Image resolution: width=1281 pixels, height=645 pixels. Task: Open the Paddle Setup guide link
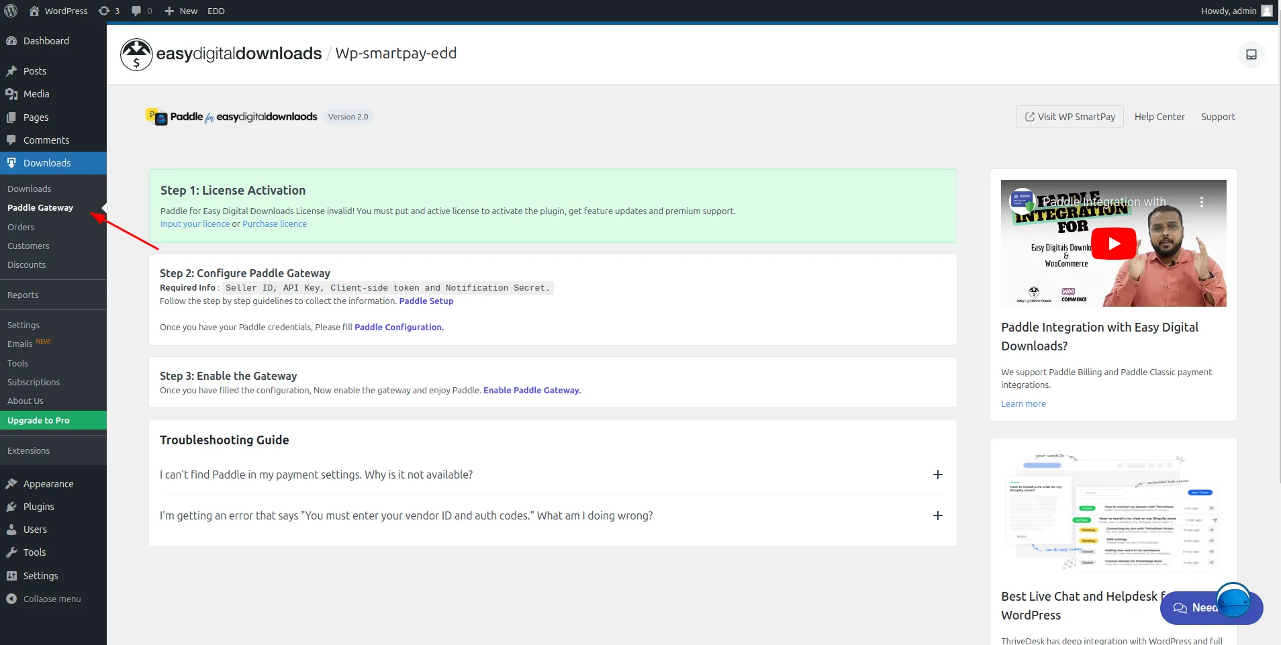426,301
